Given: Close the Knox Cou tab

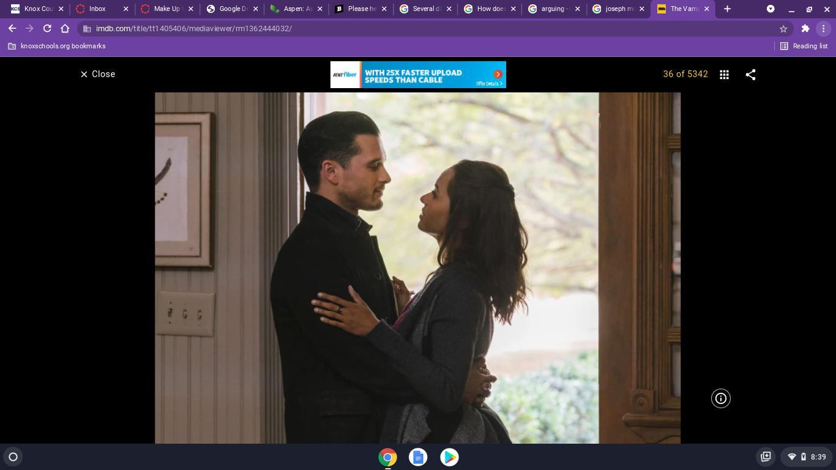Looking at the screenshot, I should [x=61, y=9].
